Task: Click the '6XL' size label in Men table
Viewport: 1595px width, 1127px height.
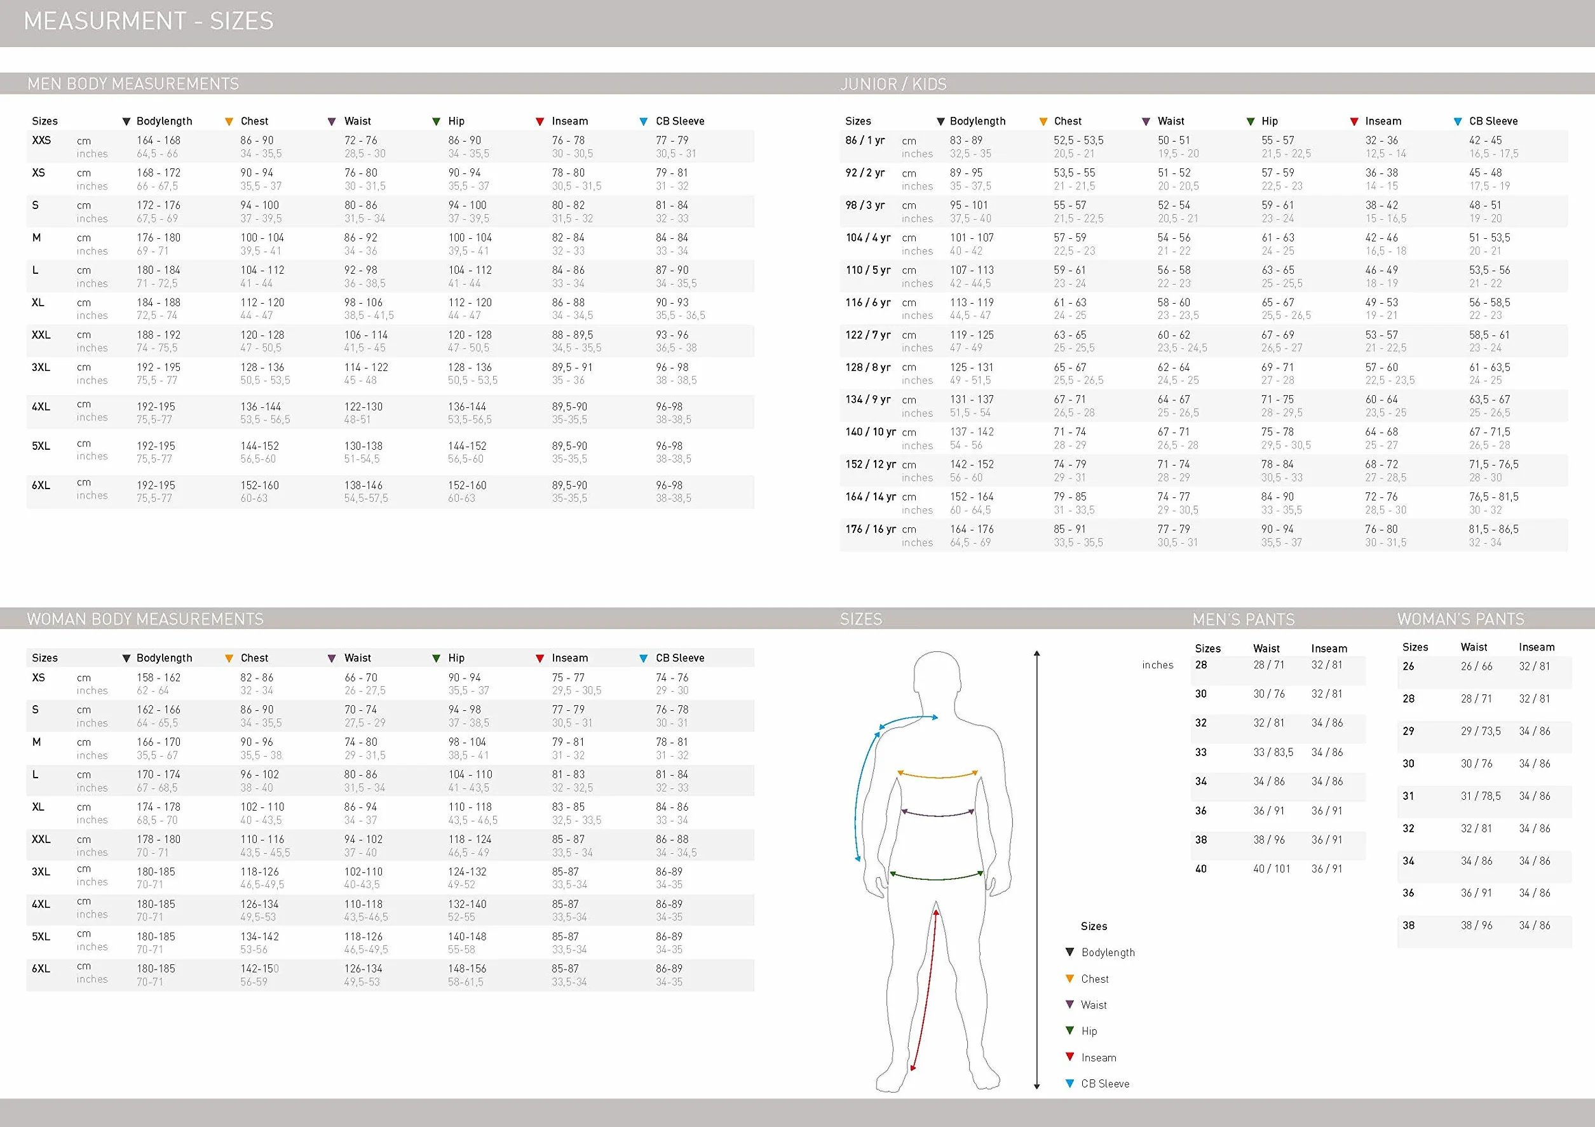Action: tap(41, 485)
